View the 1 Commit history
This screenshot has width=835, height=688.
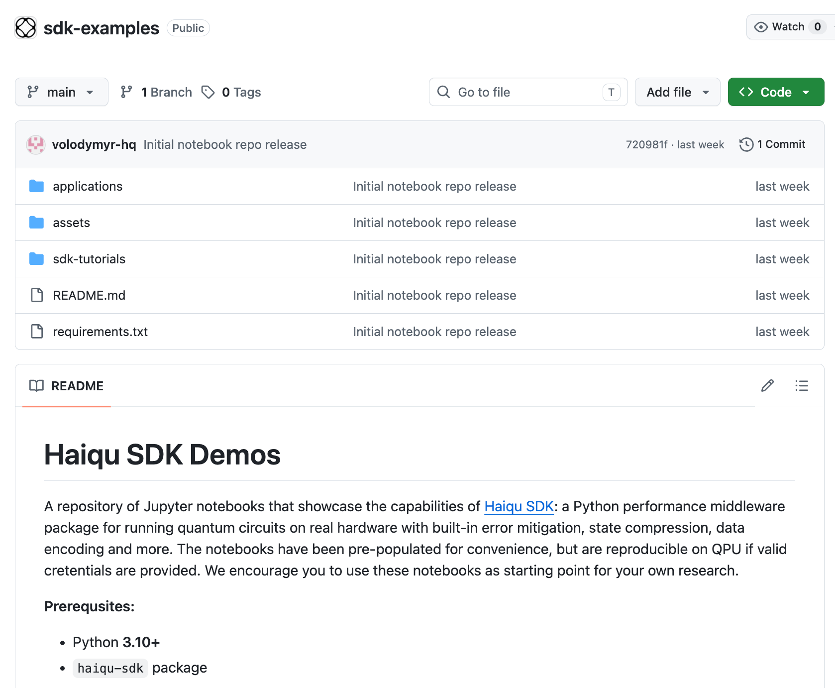pyautogui.click(x=772, y=144)
